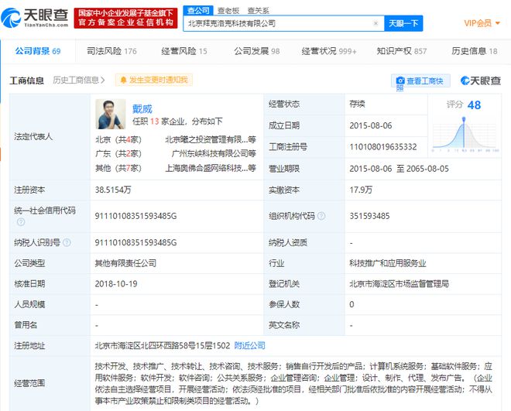Switch to the 查关系 search tab
Image resolution: width=511 pixels, height=411 pixels.
coord(258,10)
